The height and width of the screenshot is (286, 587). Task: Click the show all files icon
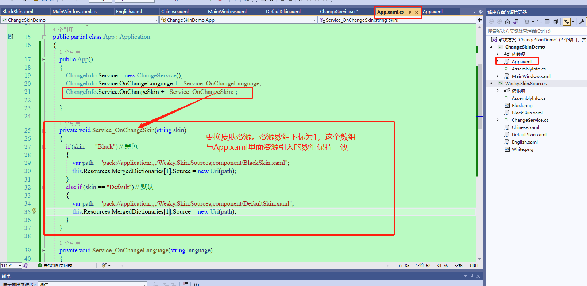tap(555, 22)
